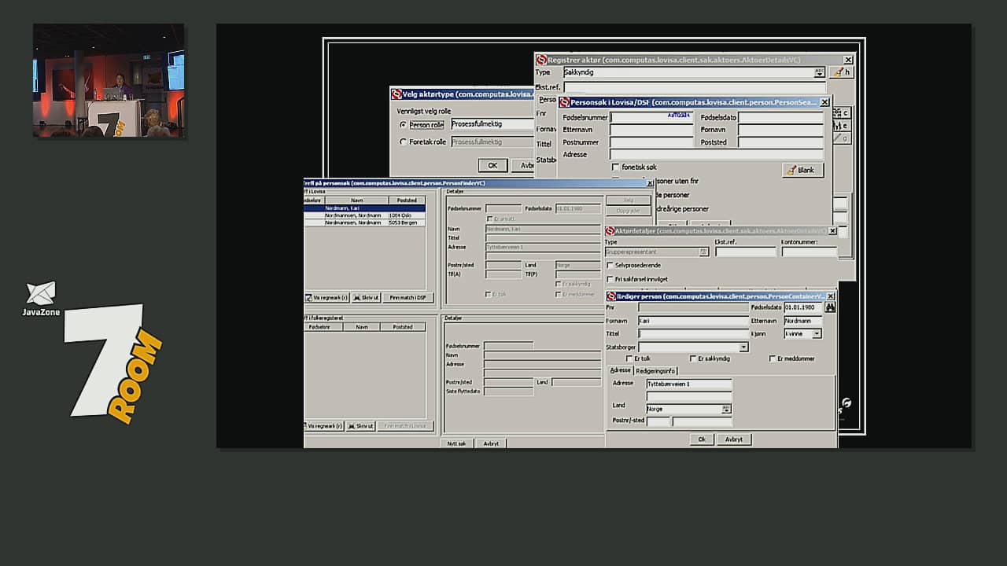The image size is (1007, 566).
Task: Tick the Selvprosederende checkbox
Action: [610, 266]
